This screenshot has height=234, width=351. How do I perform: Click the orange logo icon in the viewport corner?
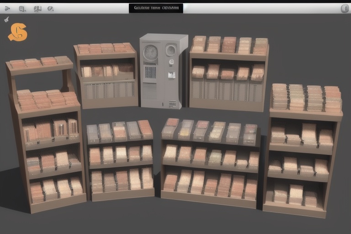coord(17,32)
